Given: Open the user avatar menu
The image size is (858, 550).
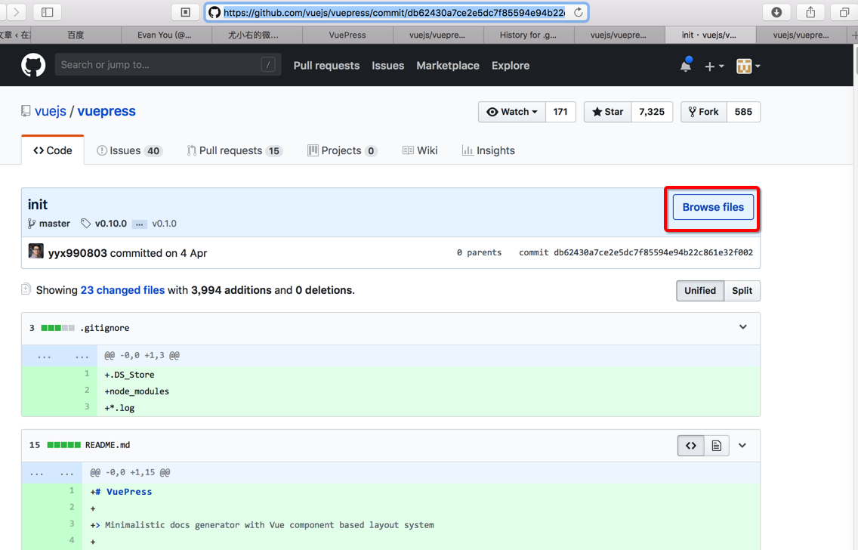Looking at the screenshot, I should pyautogui.click(x=748, y=66).
